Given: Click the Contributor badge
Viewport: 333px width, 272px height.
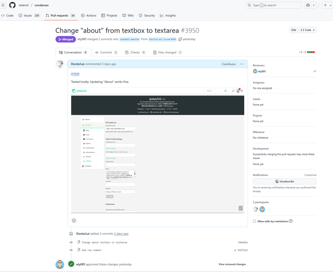Looking at the screenshot, I should tap(229, 64).
